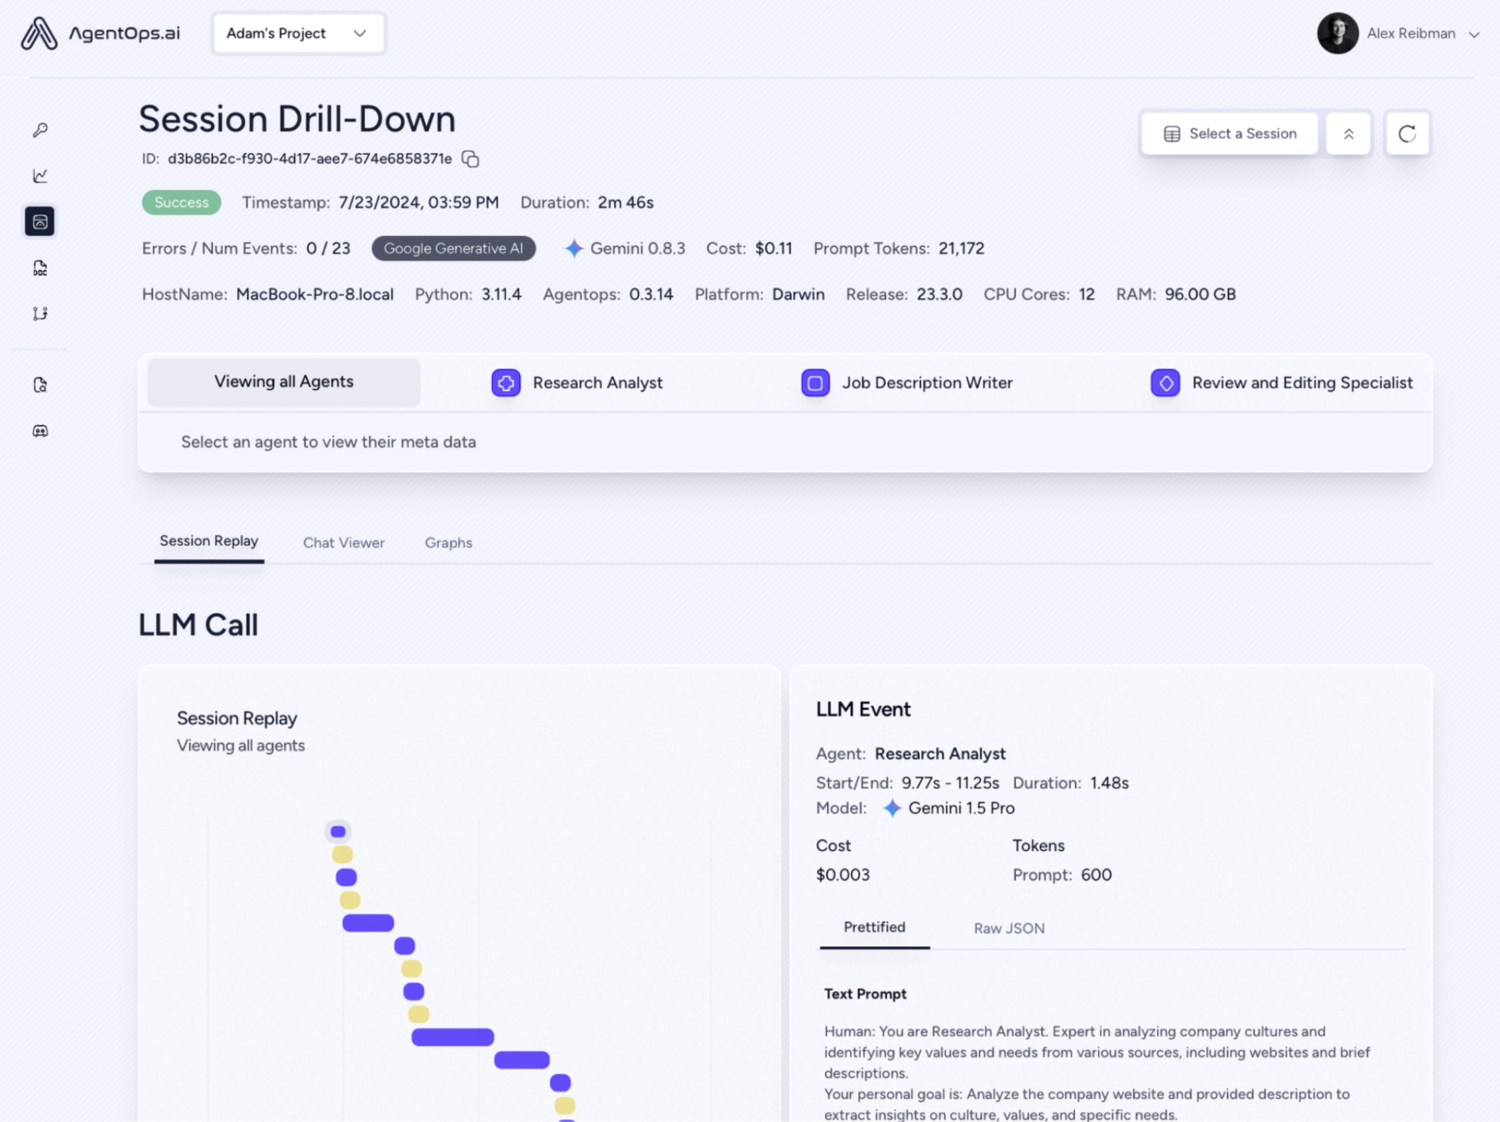Switch to the Chat Viewer tab
Viewport: 1500px width, 1122px height.
(x=343, y=542)
